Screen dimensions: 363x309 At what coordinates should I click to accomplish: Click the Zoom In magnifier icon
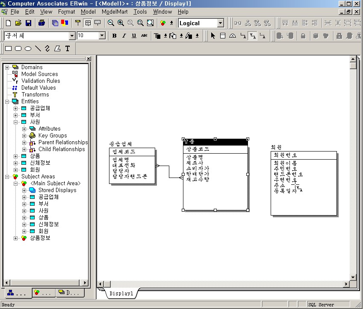point(121,23)
